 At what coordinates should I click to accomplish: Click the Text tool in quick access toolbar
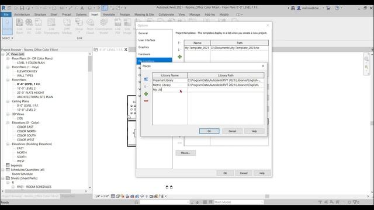point(82,8)
